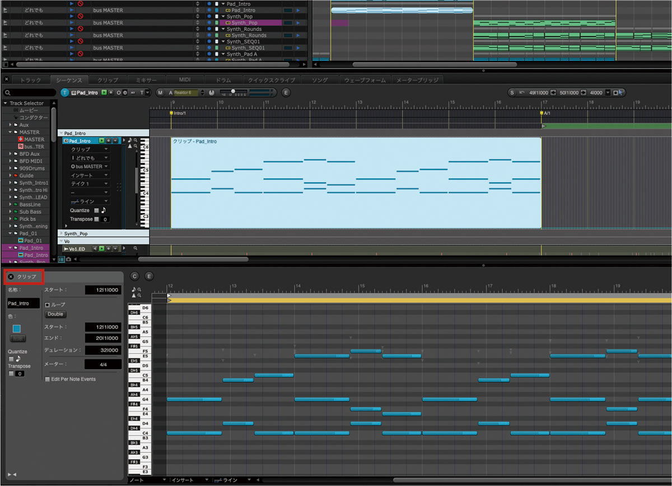The width and height of the screenshot is (672, 486).
Task: Enable the Quantize checkbox in clip panel
Action: [x=11, y=359]
